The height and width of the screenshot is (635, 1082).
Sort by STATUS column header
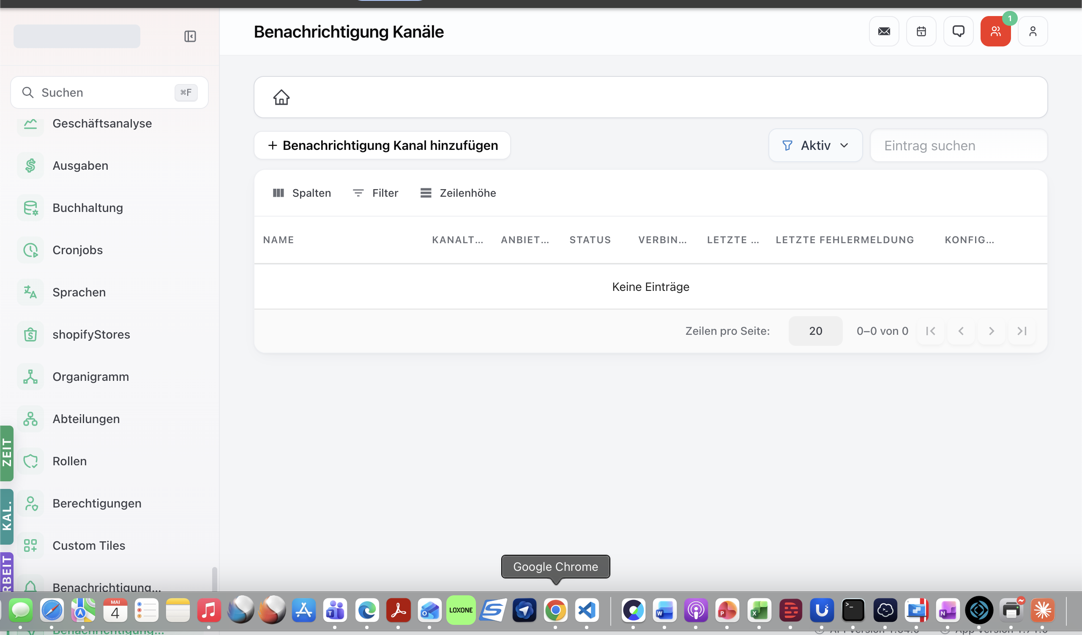point(590,240)
